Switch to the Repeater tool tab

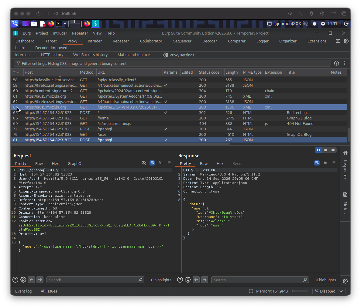pyautogui.click(x=121, y=41)
